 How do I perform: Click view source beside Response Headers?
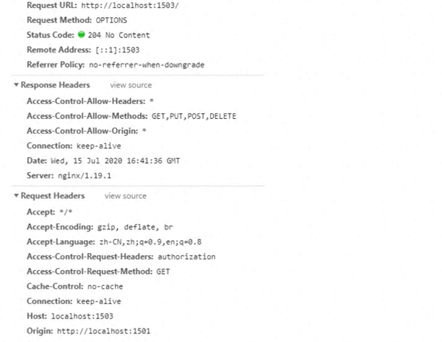click(131, 85)
